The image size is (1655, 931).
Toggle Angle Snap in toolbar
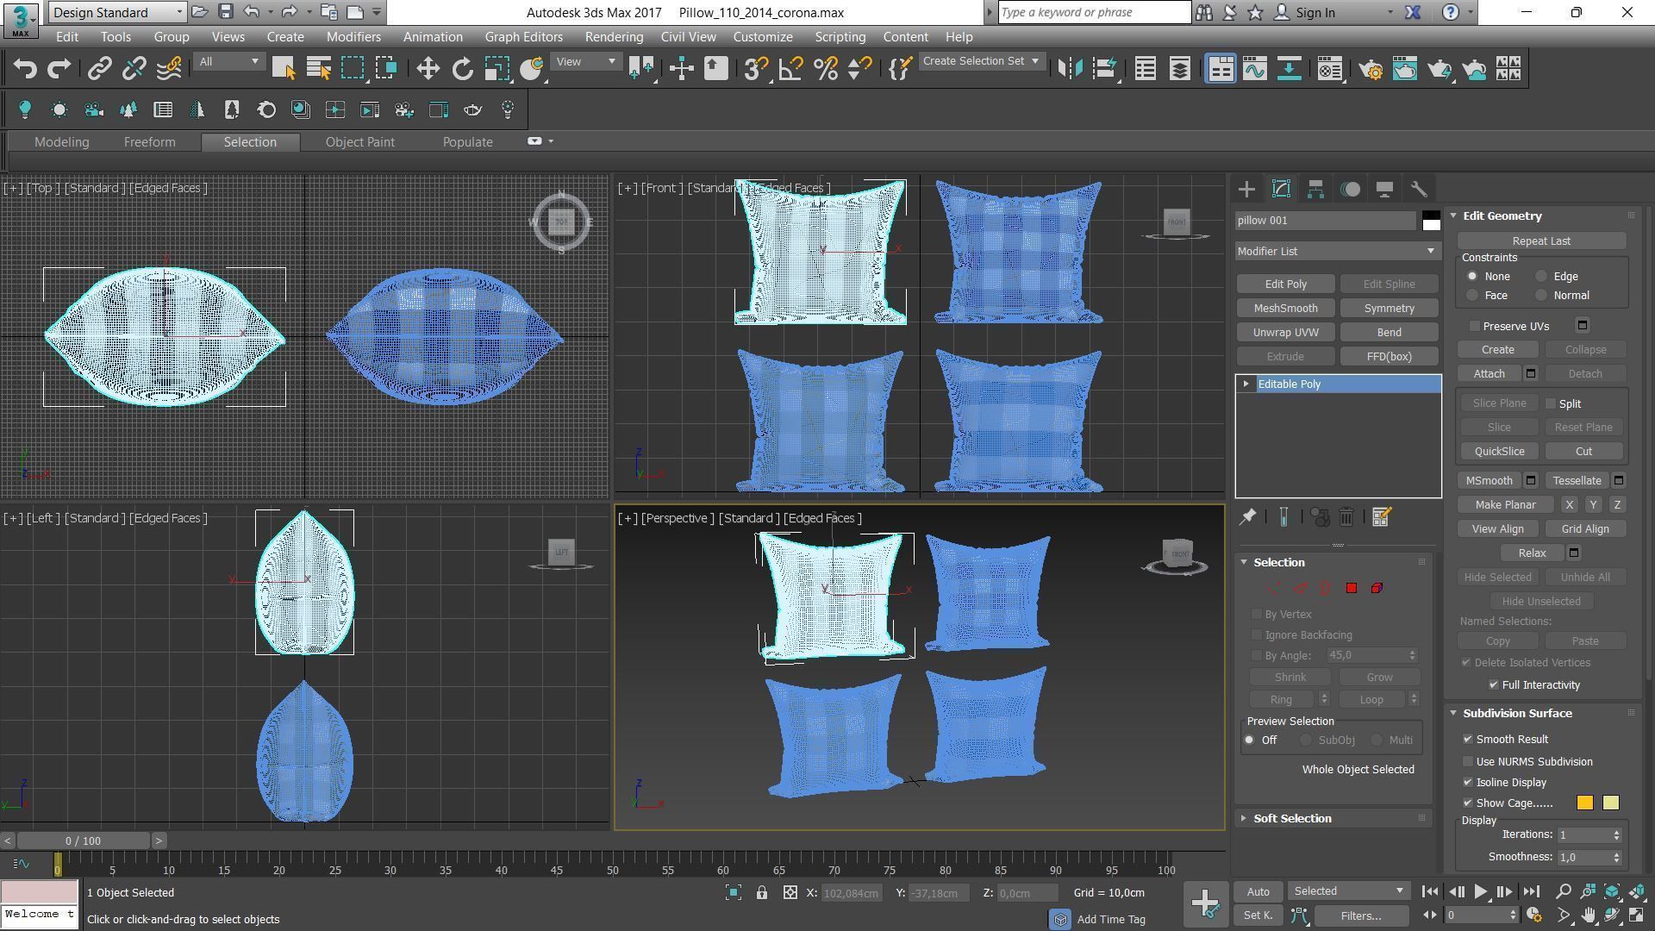click(x=790, y=69)
